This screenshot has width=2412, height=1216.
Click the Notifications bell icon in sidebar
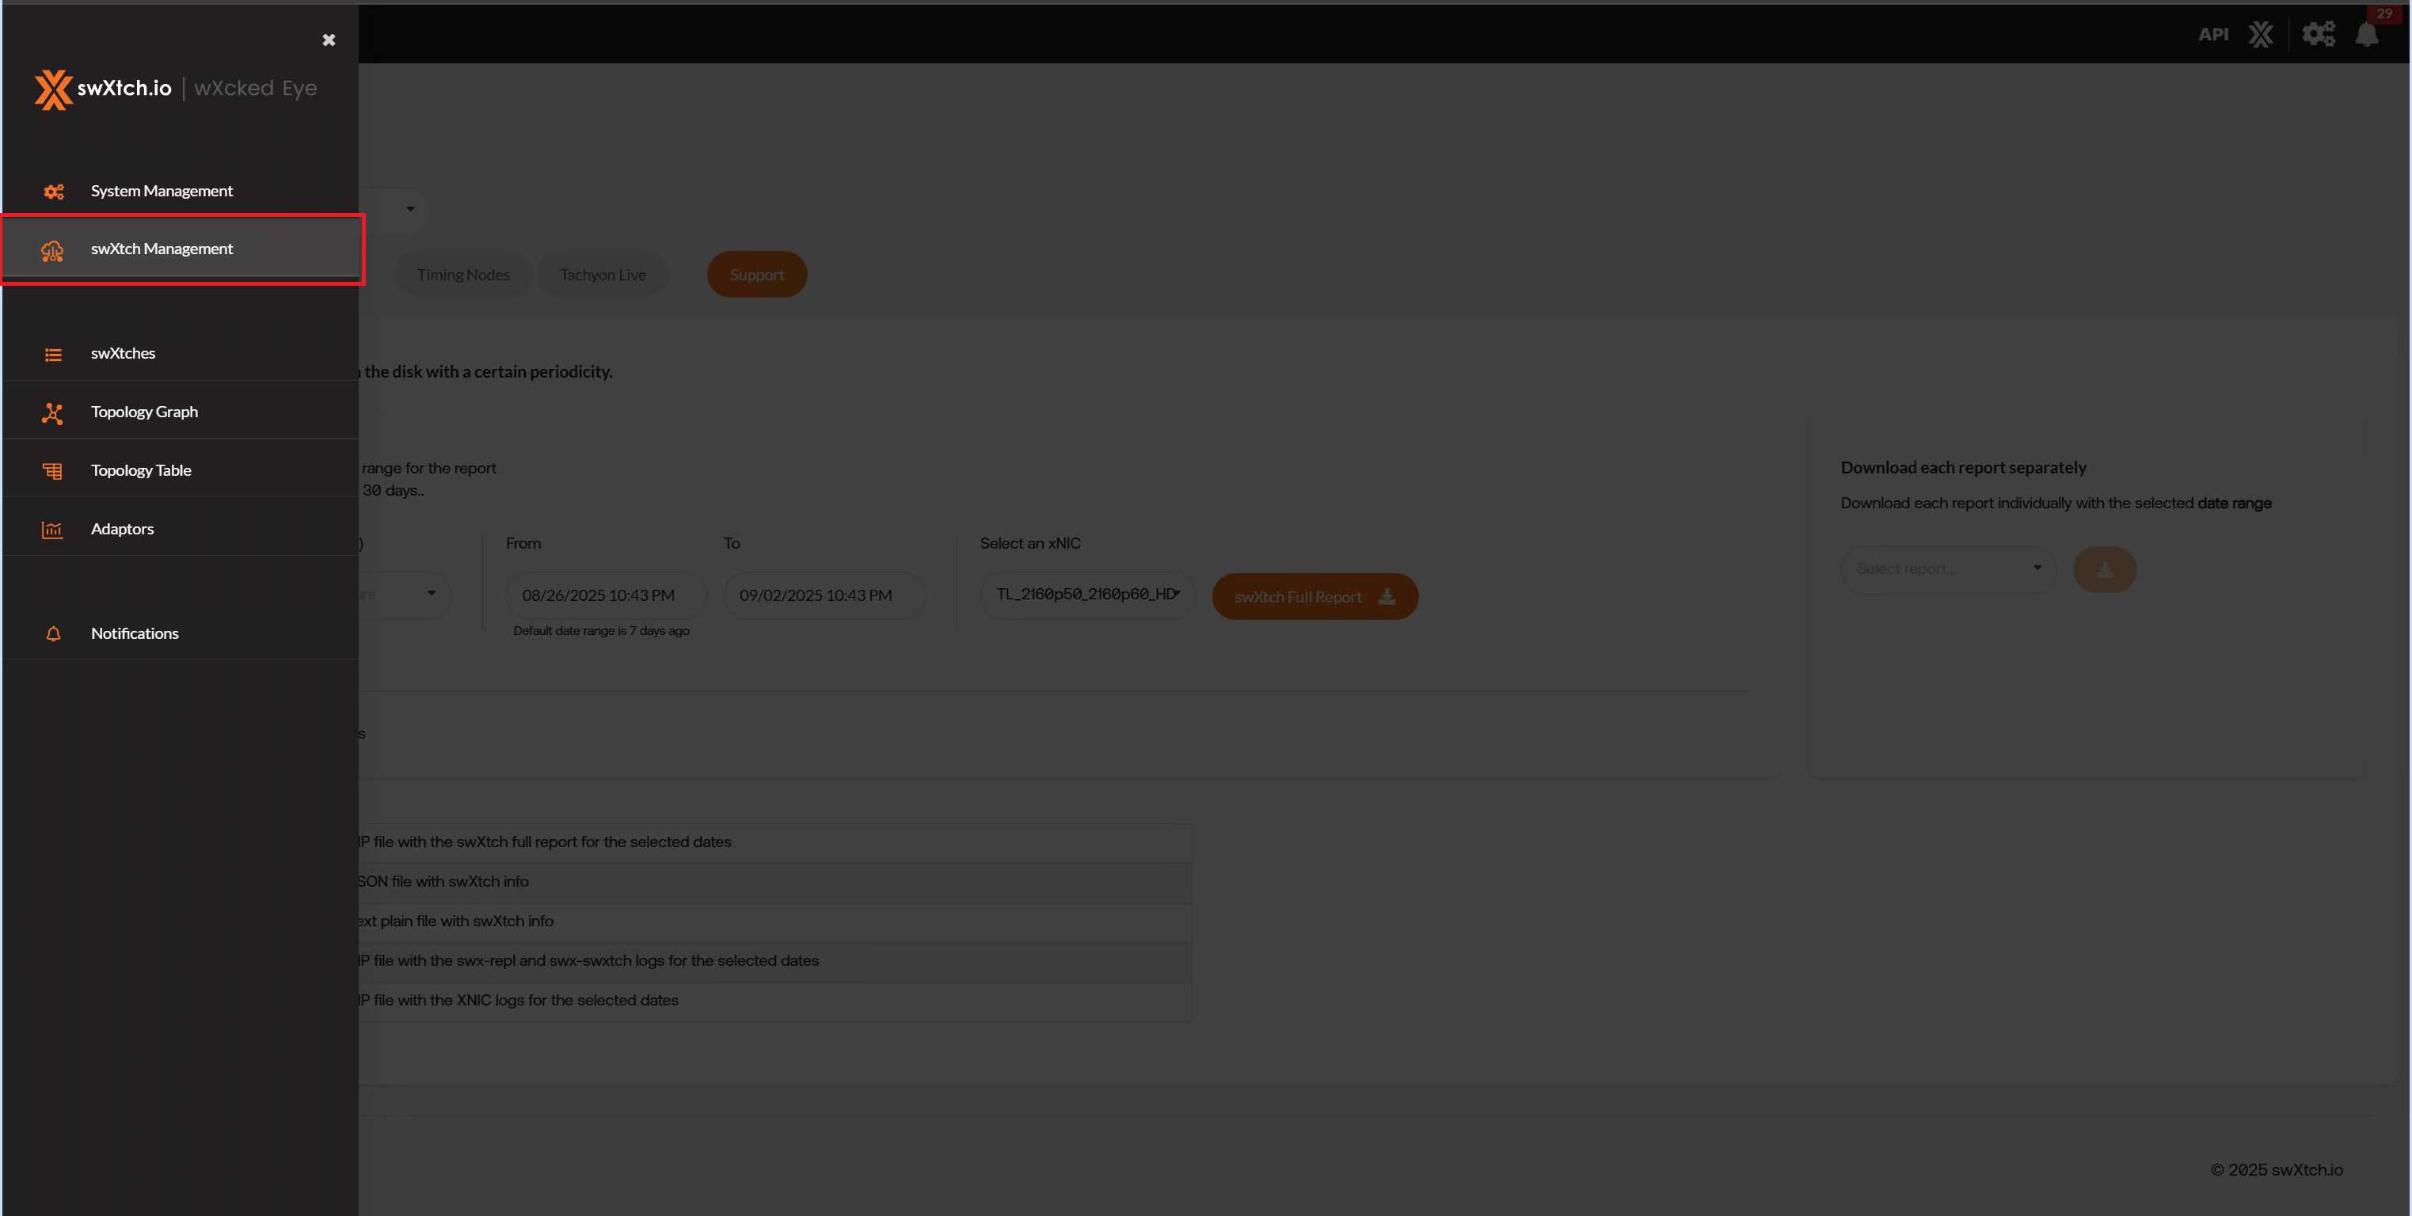53,634
